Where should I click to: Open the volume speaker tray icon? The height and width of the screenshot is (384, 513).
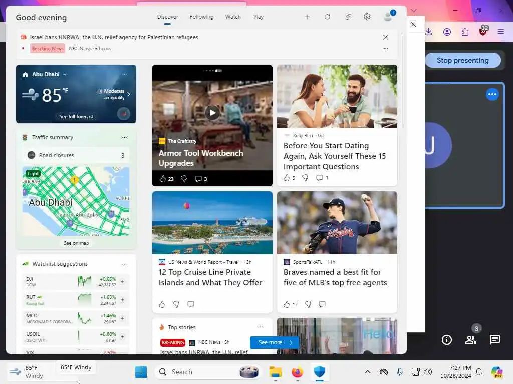pyautogui.click(x=428, y=372)
